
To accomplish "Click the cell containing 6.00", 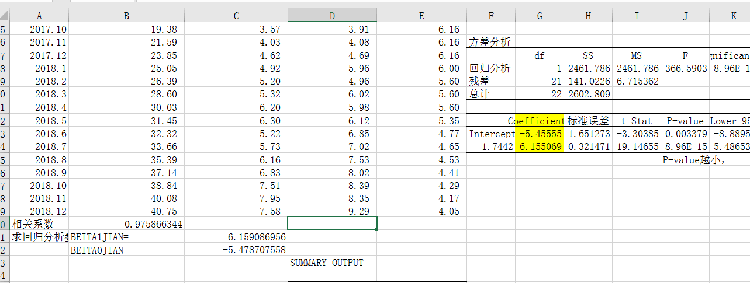I will (421, 68).
